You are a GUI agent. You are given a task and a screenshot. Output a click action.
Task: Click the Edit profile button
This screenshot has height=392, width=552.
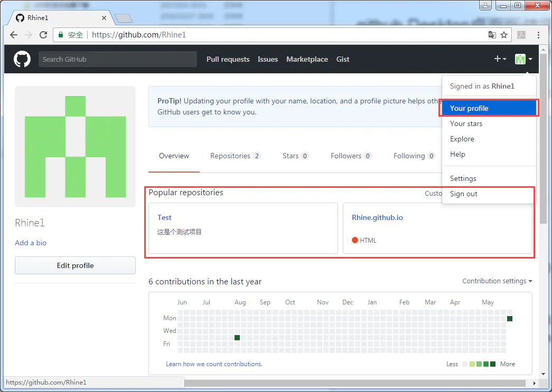[76, 265]
